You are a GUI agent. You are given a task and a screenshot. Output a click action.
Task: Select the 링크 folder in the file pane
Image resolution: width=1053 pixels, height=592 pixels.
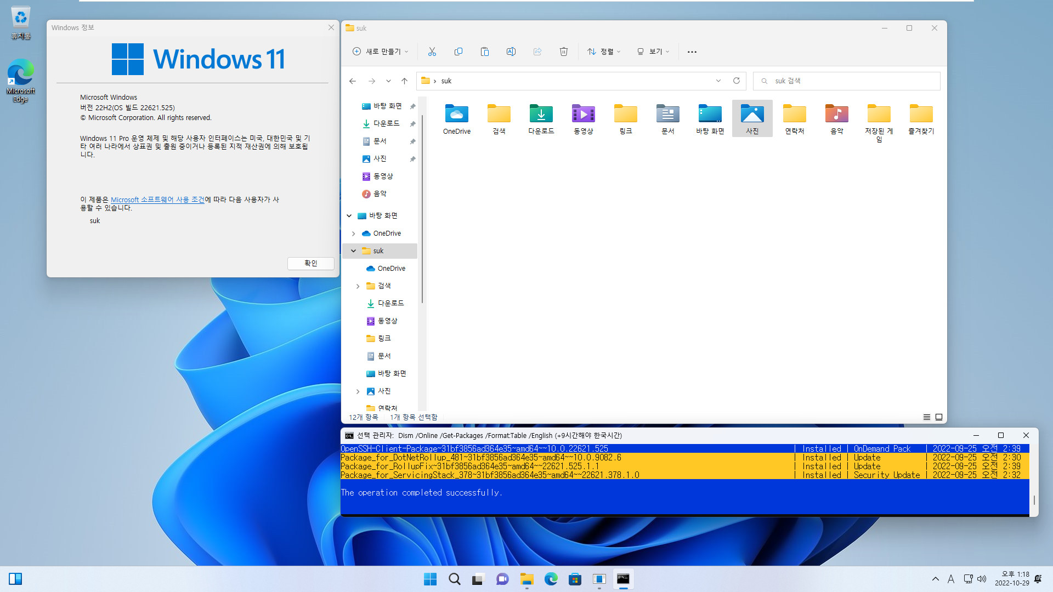626,119
